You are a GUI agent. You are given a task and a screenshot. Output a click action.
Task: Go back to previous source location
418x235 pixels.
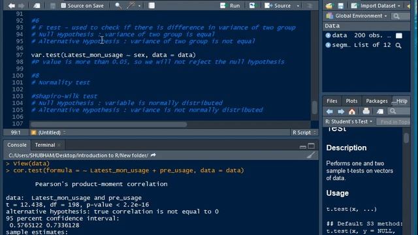pyautogui.click(x=12, y=6)
